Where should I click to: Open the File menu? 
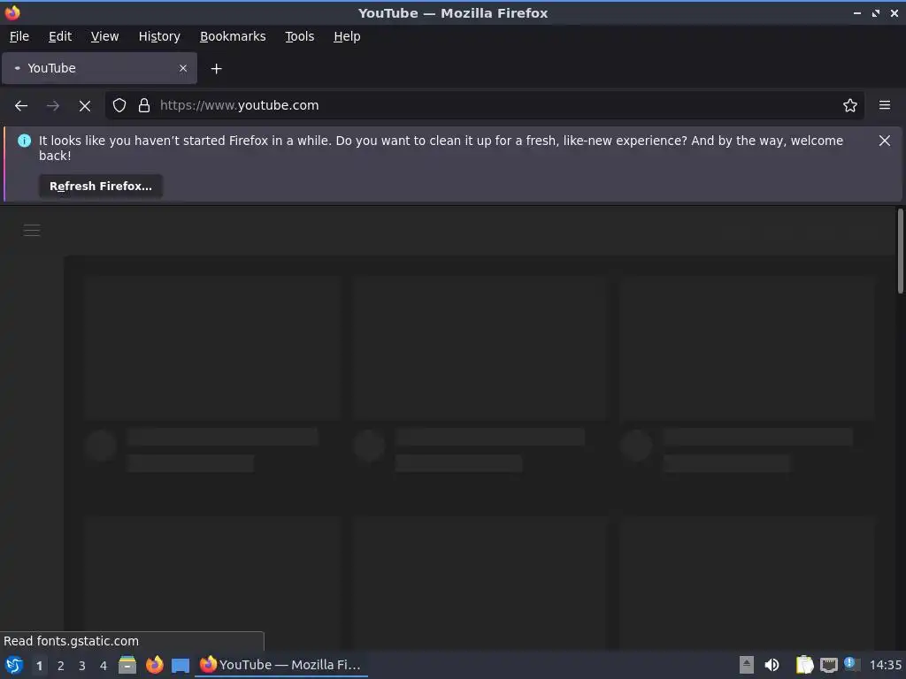point(19,36)
